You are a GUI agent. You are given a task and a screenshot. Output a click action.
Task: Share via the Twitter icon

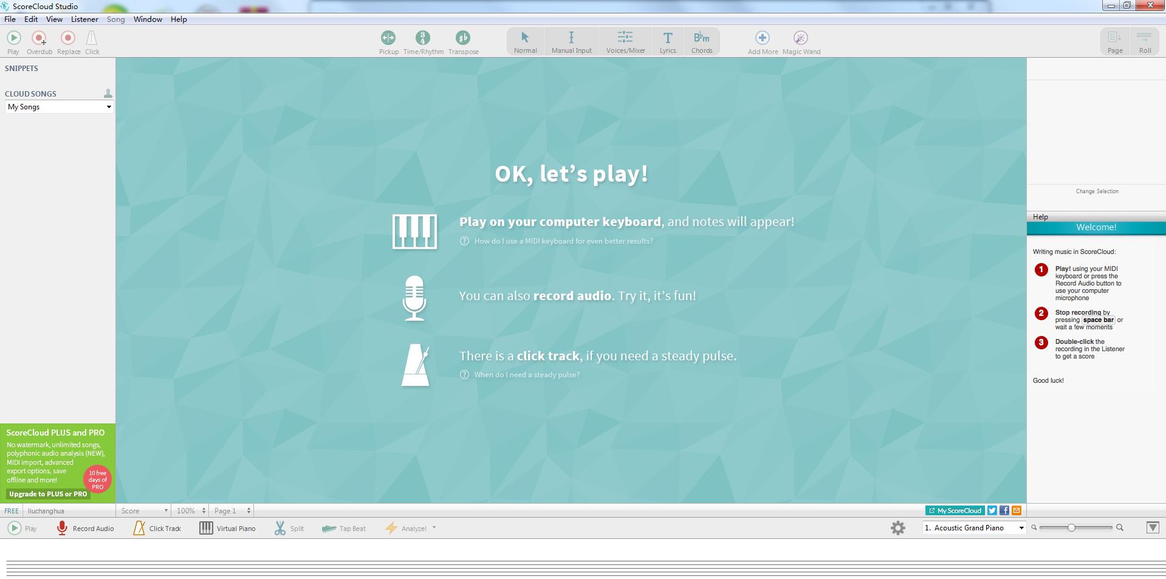point(992,511)
